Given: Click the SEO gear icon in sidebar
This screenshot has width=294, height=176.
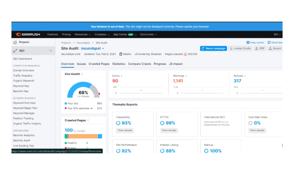Looking at the screenshot, I should (x=15, y=51).
